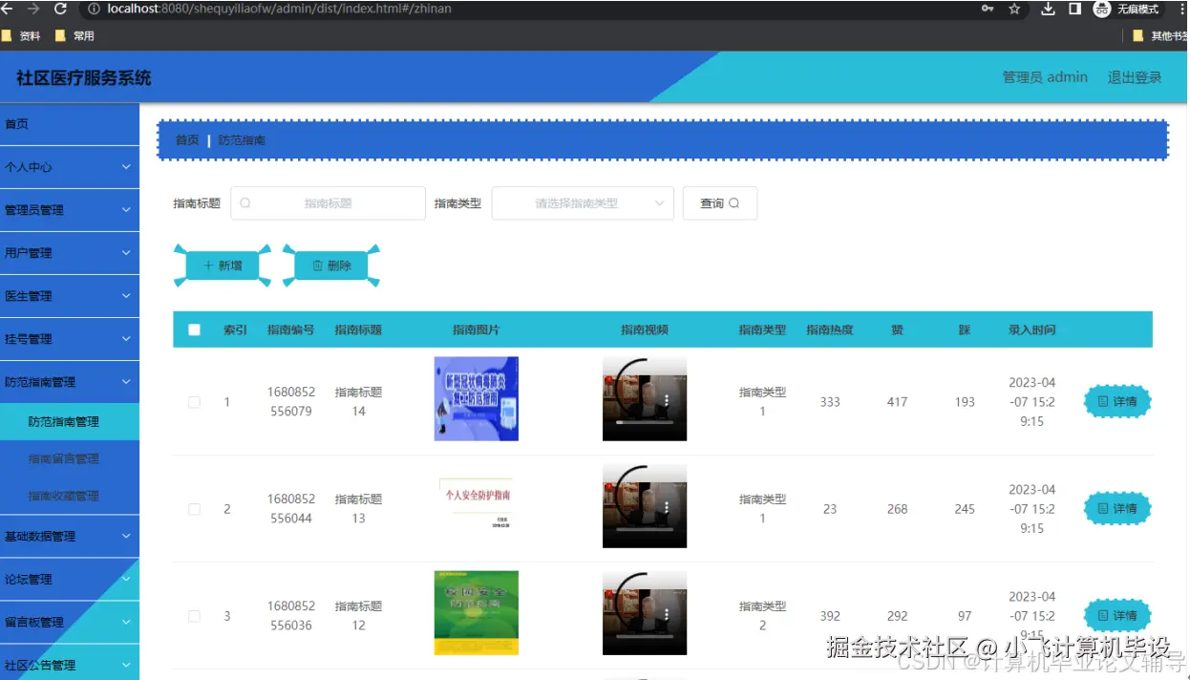The width and height of the screenshot is (1190, 680).
Task: Click the password key icon in address bar
Action: coord(987,9)
